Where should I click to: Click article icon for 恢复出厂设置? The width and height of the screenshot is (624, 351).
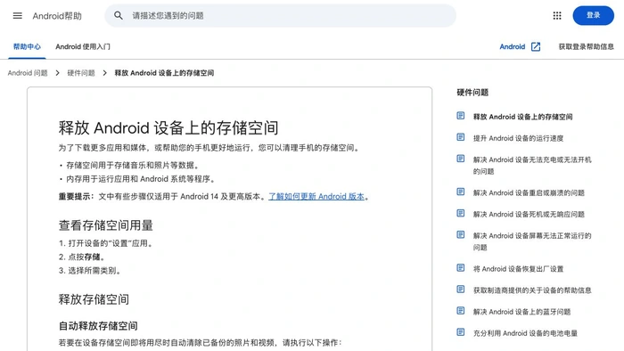(461, 268)
